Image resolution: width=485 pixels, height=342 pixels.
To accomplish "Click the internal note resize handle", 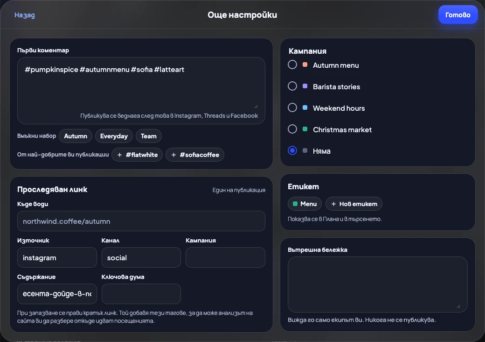I will [458, 306].
